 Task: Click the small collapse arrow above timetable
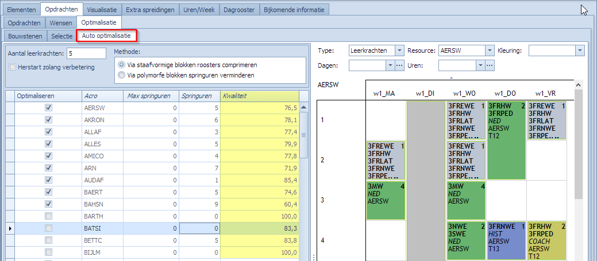pos(451,77)
